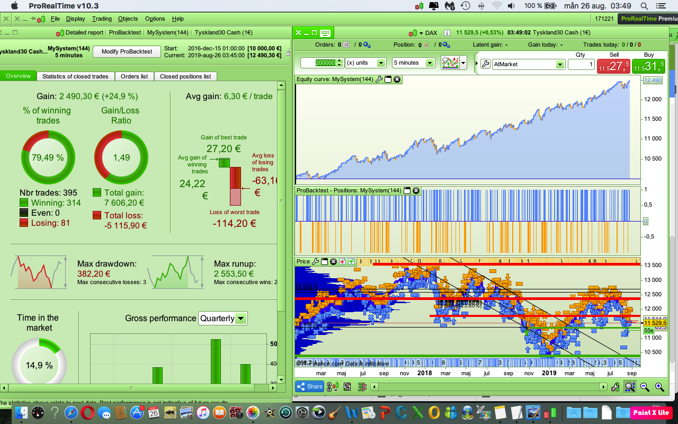The height and width of the screenshot is (424, 678).
Task: Click the Share button
Action: [x=310, y=386]
